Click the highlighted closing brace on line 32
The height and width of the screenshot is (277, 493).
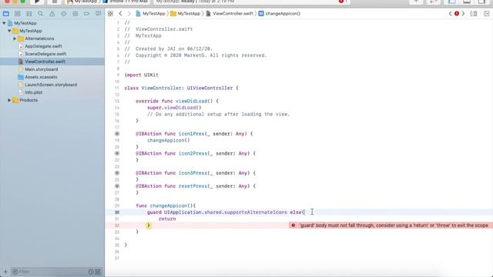(149, 225)
